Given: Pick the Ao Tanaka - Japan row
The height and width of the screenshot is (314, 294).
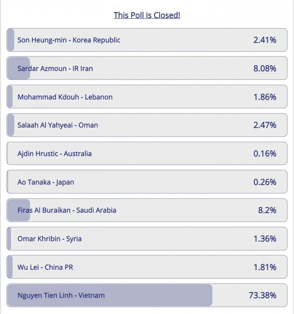Looking at the screenshot, I should click(x=147, y=182).
